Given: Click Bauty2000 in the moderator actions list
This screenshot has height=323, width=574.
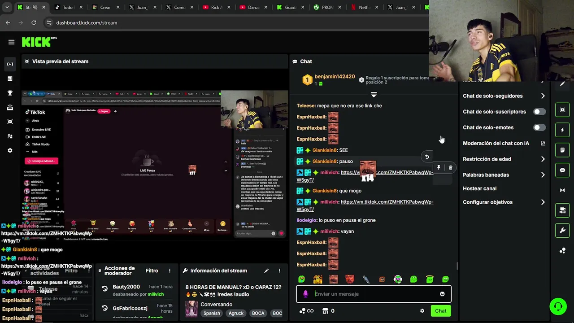Looking at the screenshot, I should click(126, 287).
